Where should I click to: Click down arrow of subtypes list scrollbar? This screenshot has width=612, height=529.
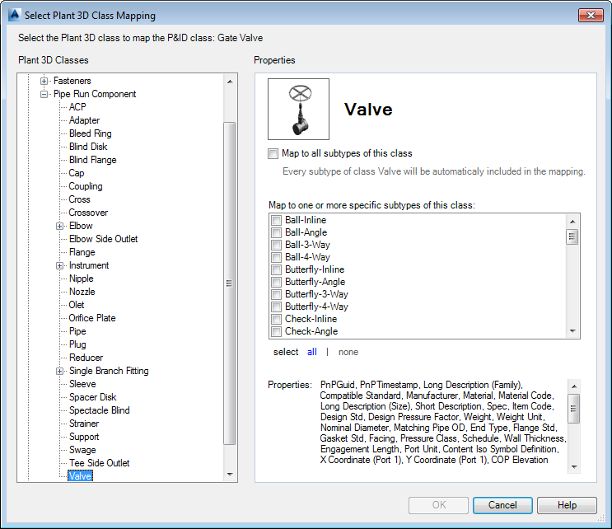572,330
